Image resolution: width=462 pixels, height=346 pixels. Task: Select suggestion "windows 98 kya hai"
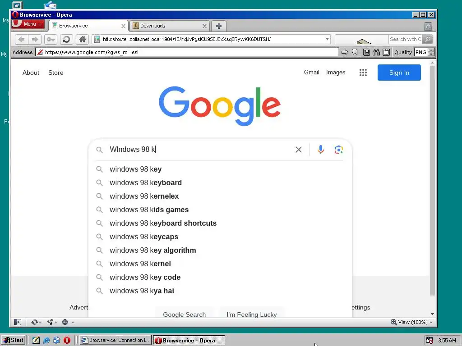(x=220, y=291)
